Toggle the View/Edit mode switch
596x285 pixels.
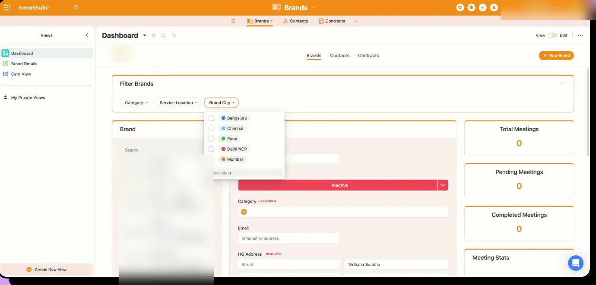point(552,35)
